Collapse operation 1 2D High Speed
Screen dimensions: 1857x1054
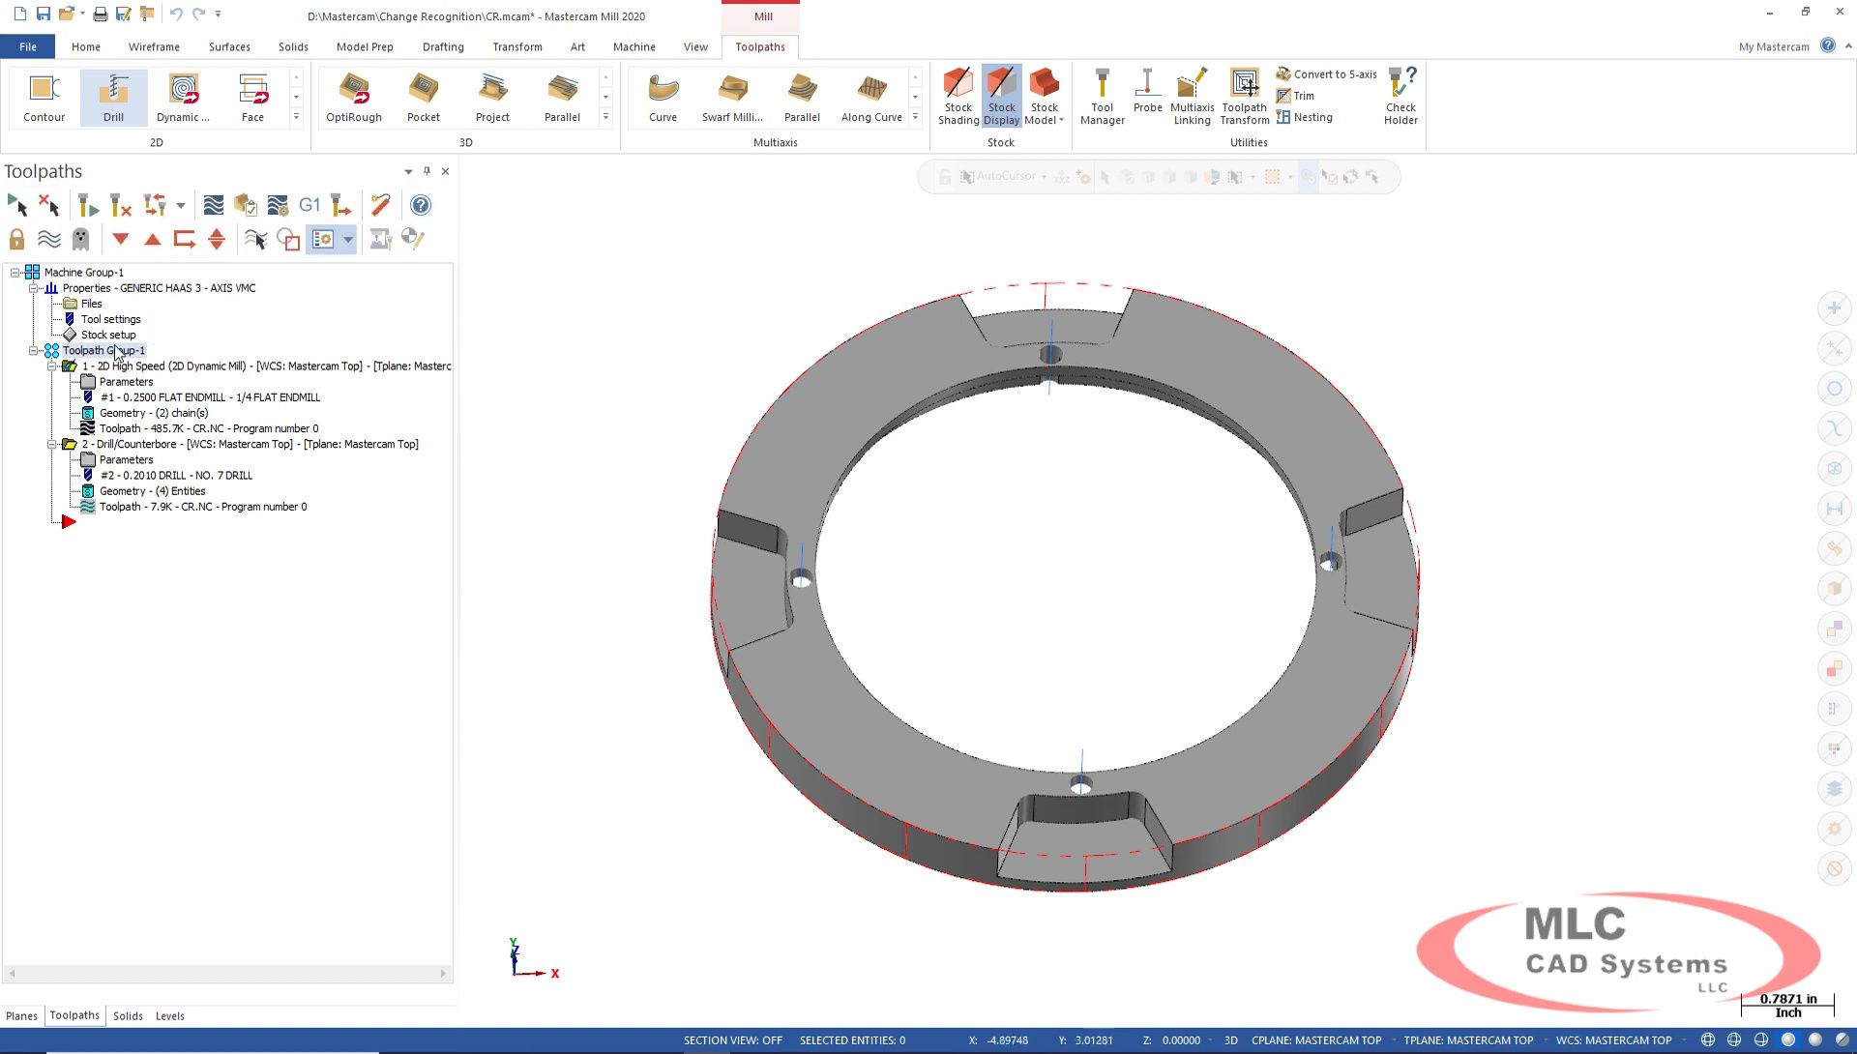coord(52,366)
